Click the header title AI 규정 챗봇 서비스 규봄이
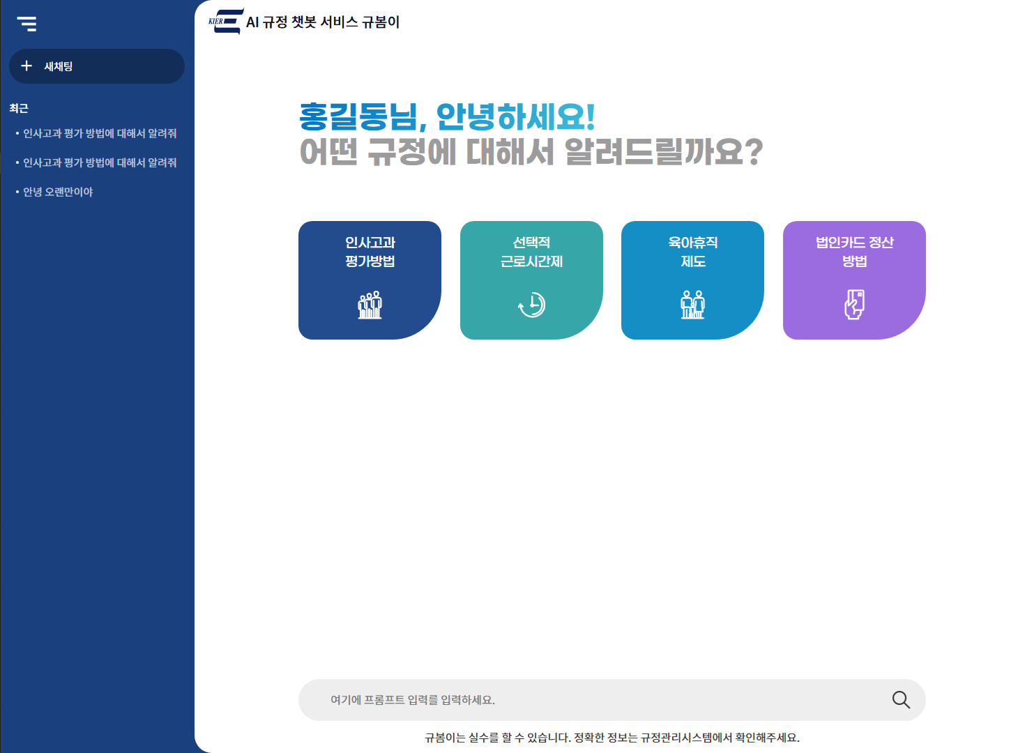1011x753 pixels. click(323, 22)
